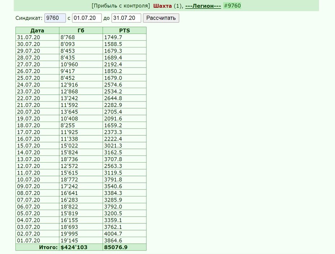335x254 pixels.
Task: Click the Гб column header
Action: (81, 30)
